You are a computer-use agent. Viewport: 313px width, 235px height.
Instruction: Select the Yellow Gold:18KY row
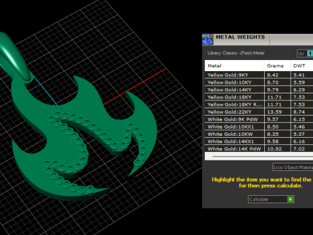259,97
